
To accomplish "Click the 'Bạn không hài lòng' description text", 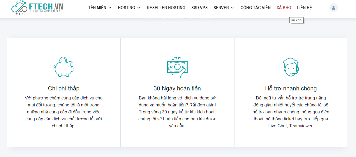I will point(177,112).
